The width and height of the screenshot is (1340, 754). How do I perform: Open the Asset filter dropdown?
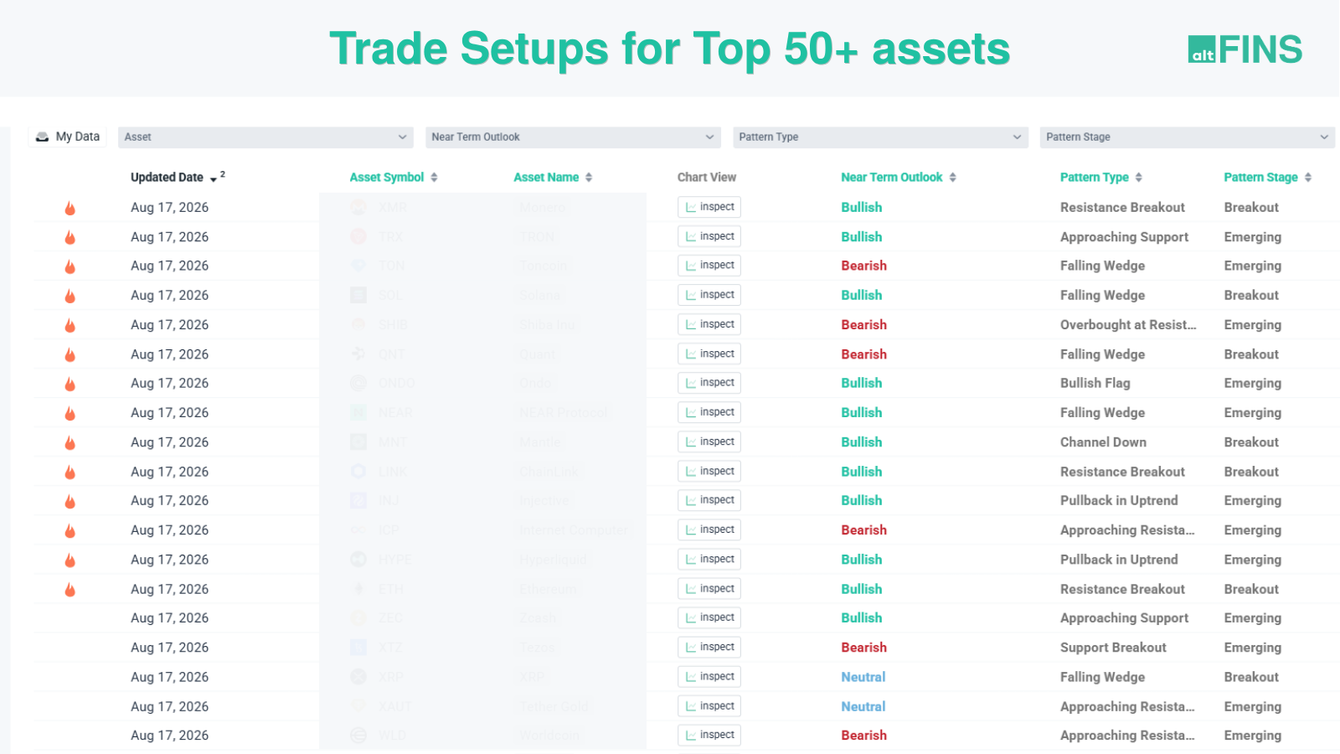[x=266, y=137]
